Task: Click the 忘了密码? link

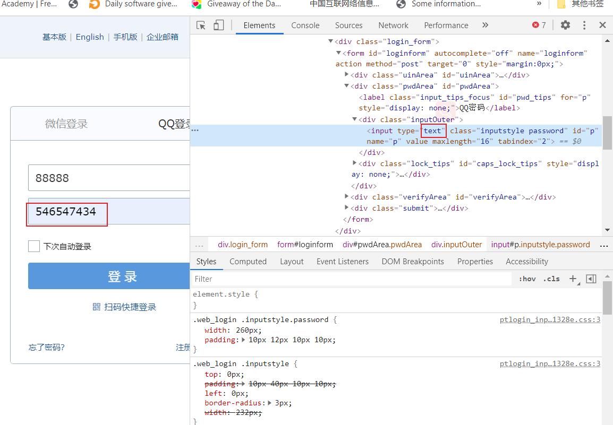Action: click(x=47, y=348)
